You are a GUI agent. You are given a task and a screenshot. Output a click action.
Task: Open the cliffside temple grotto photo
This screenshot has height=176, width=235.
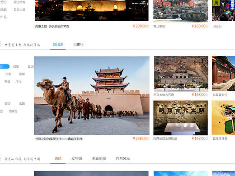point(181,74)
